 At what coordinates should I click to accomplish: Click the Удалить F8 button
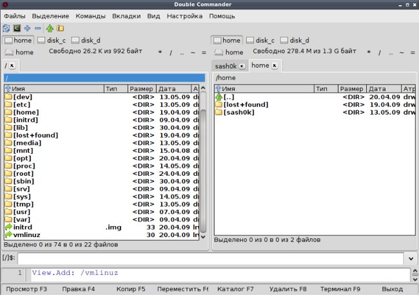(287, 289)
